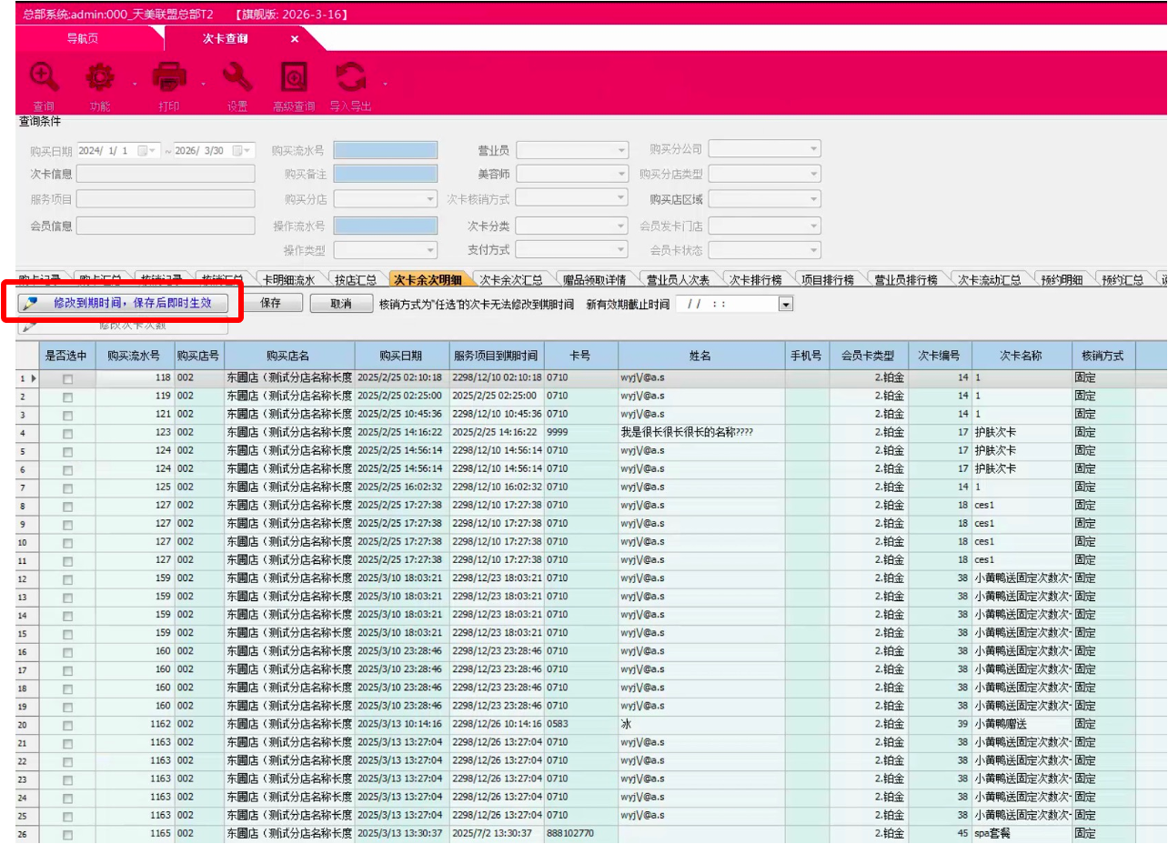Viewport: 1168px width, 844px height.
Task: Select checkbox in row 20
Action: (67, 724)
